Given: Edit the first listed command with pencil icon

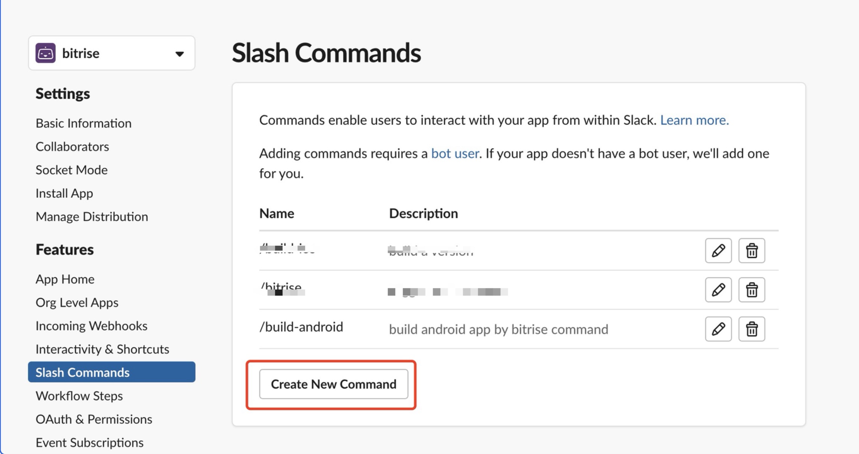Looking at the screenshot, I should 718,250.
